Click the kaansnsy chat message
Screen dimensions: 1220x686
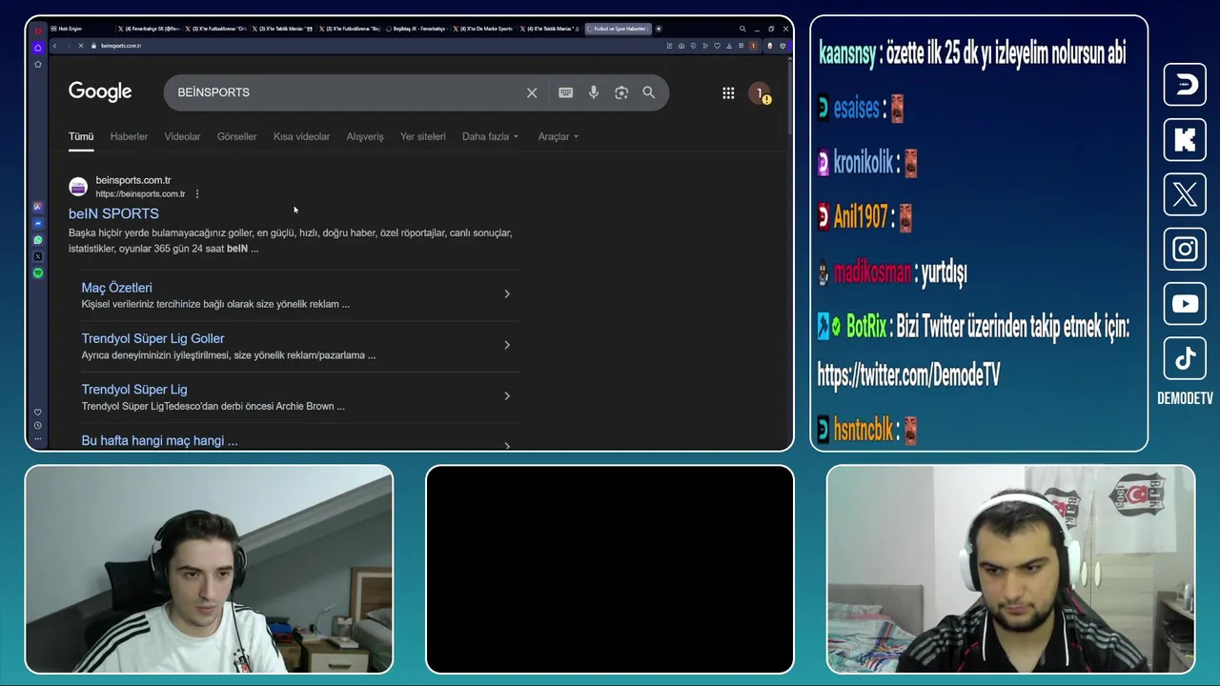tap(972, 53)
